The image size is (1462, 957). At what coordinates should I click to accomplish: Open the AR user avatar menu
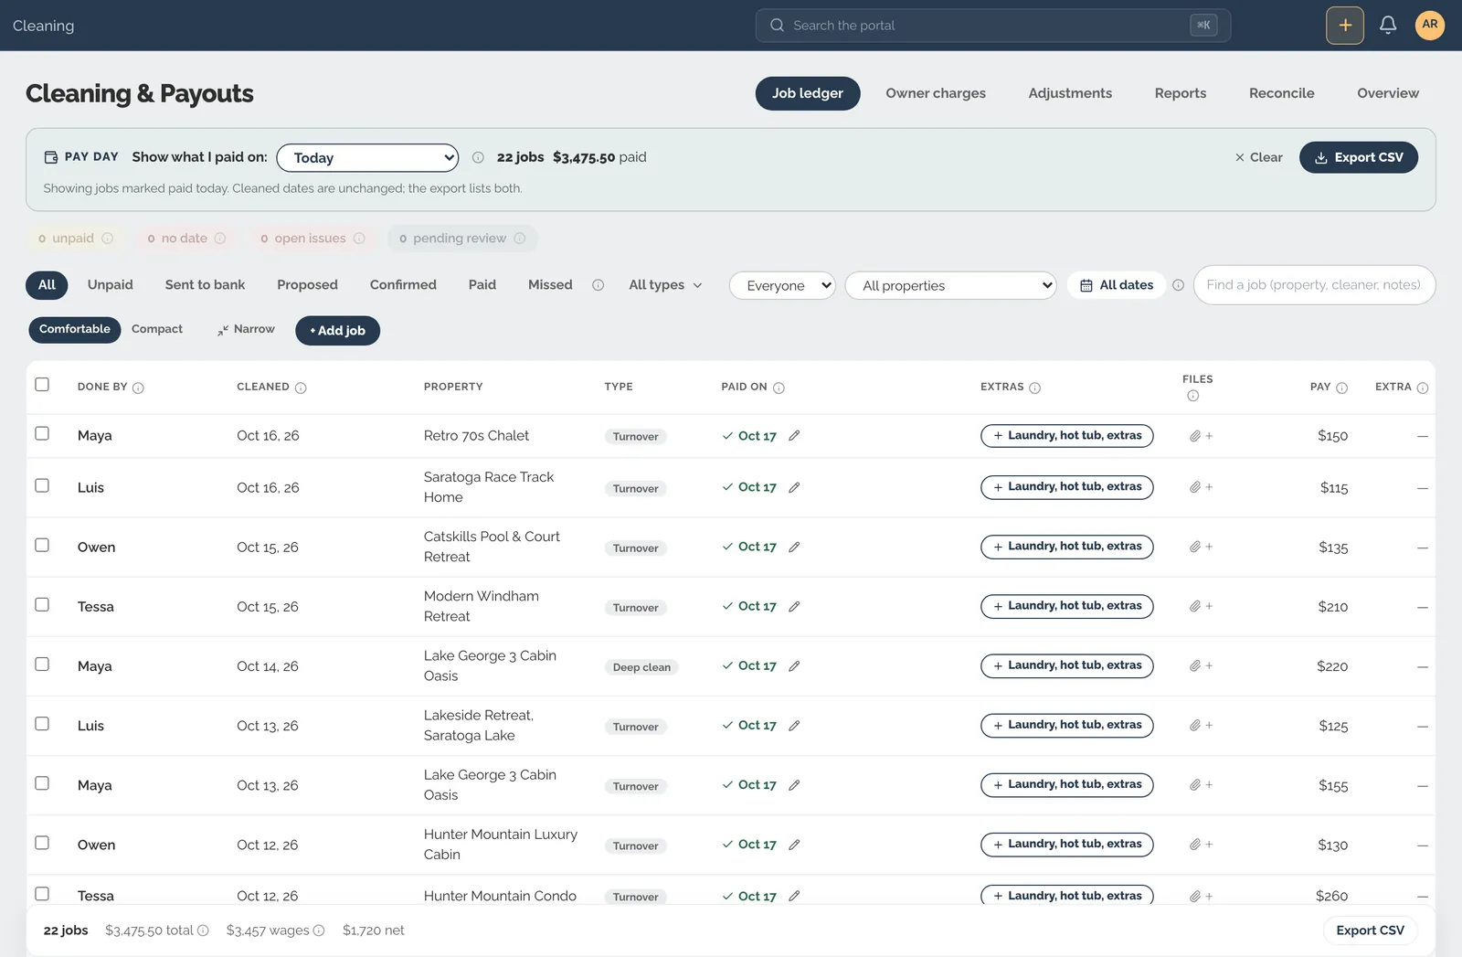(1430, 25)
